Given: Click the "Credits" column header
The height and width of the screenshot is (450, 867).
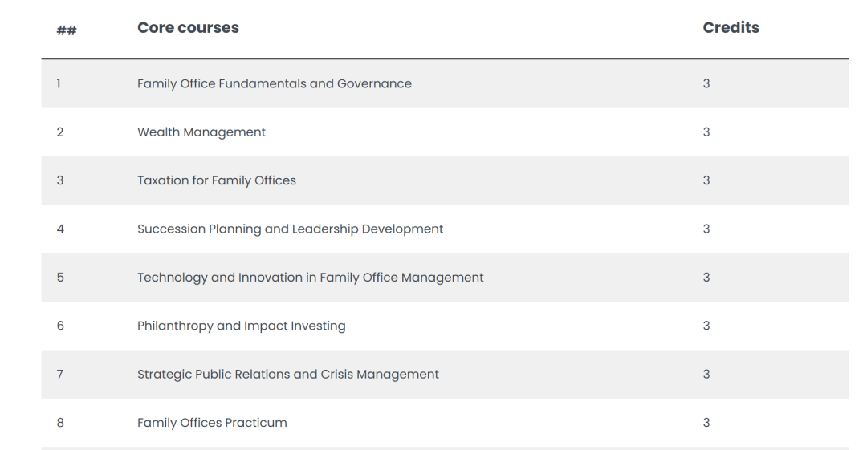Looking at the screenshot, I should (731, 28).
